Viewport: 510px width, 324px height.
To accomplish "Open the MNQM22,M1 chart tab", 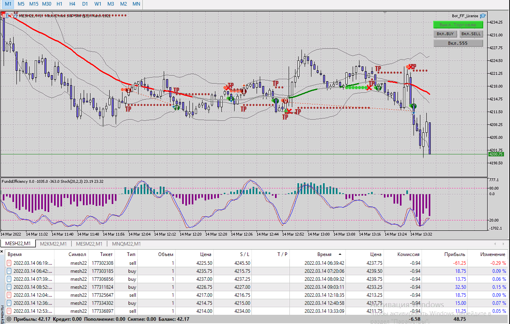I will 126,244.
